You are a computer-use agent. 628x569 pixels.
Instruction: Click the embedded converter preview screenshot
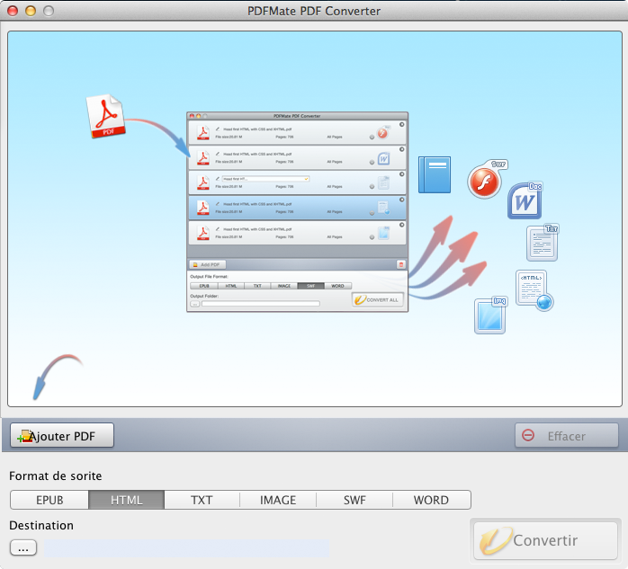coord(297,211)
